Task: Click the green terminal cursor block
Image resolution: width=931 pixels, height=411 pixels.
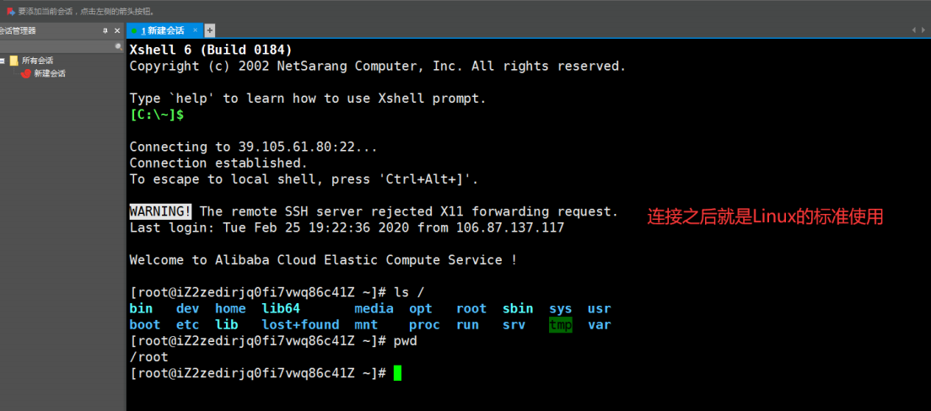Action: [x=397, y=373]
